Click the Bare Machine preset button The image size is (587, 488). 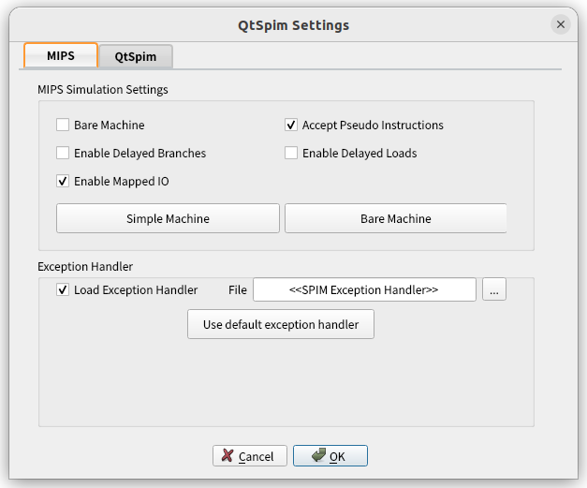pyautogui.click(x=396, y=218)
